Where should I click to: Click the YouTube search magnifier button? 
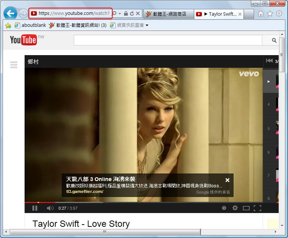(x=274, y=40)
